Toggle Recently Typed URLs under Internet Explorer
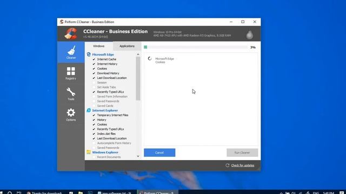Image resolution: width=346 pixels, height=194 pixels. (x=94, y=129)
